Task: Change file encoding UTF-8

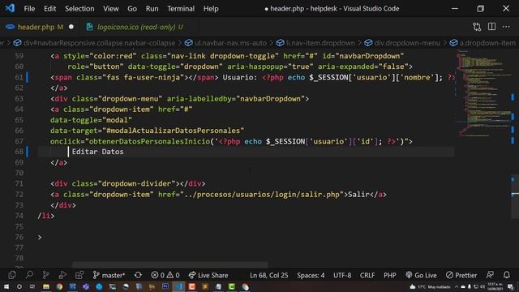Action: (342, 275)
